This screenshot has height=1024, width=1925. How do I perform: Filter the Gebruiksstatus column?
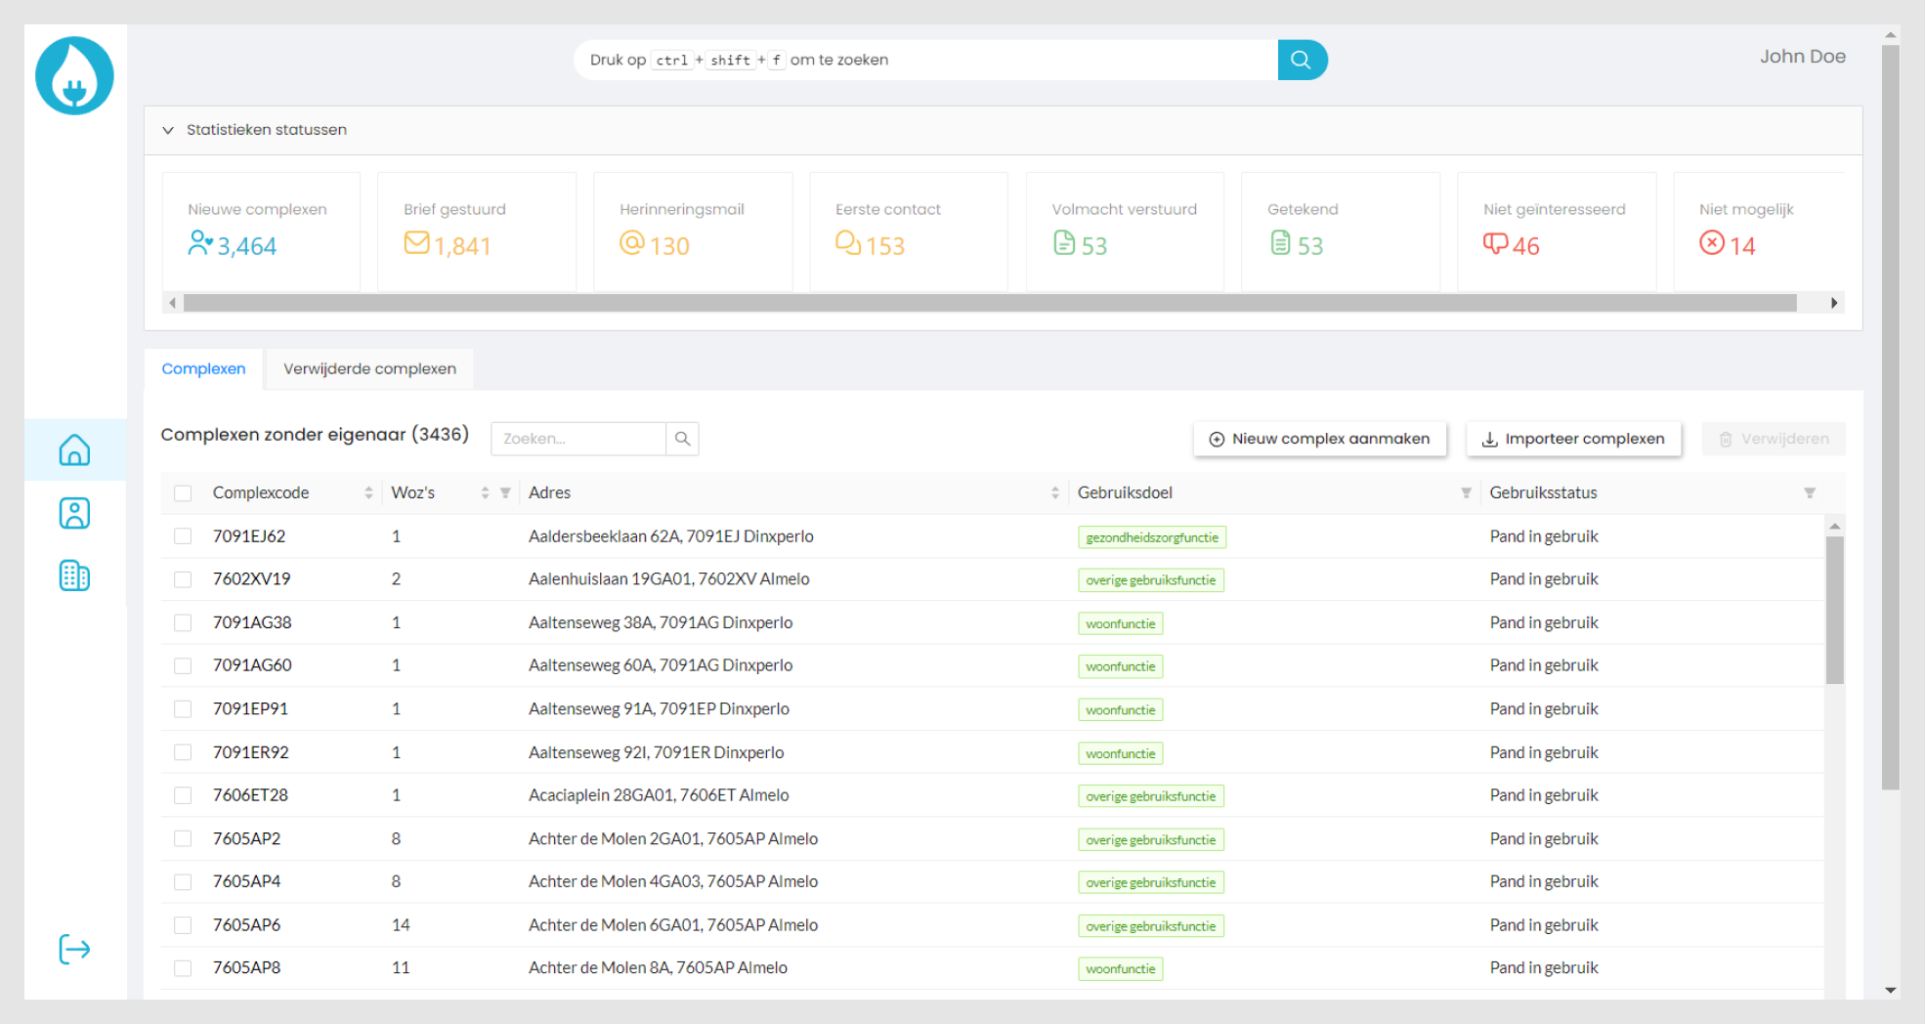(x=1809, y=493)
